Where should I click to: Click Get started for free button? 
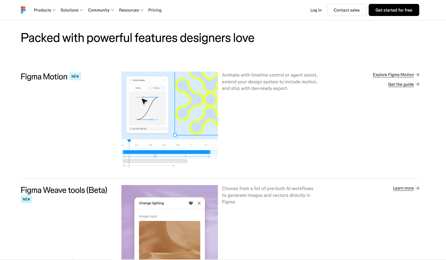point(394,10)
